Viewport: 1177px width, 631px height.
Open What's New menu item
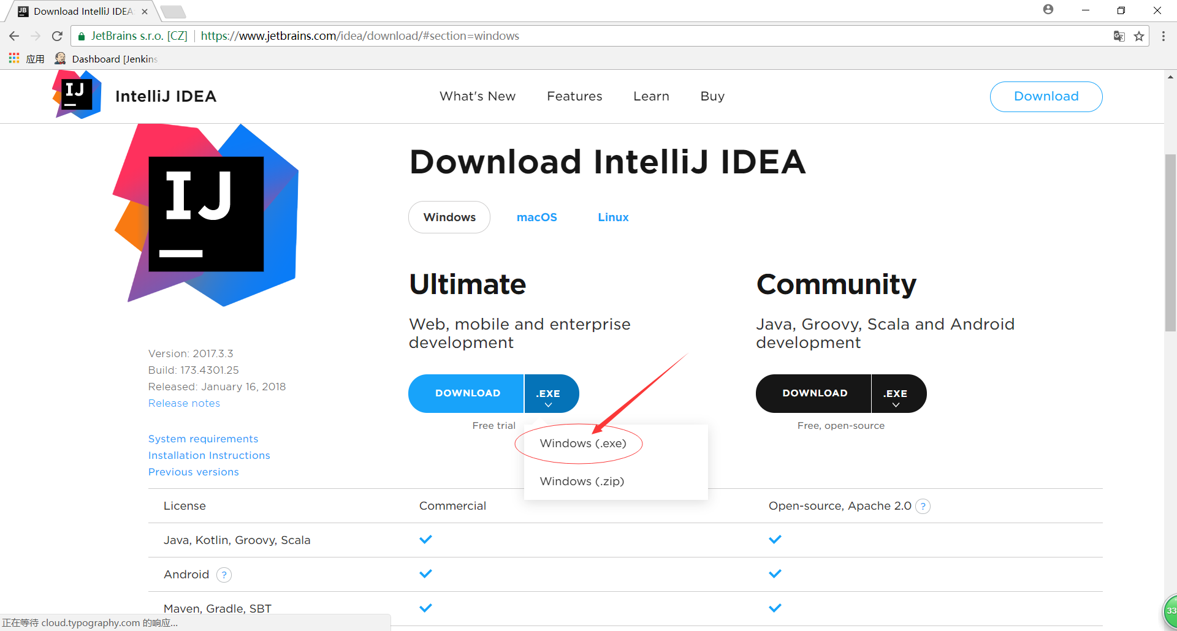click(x=478, y=96)
